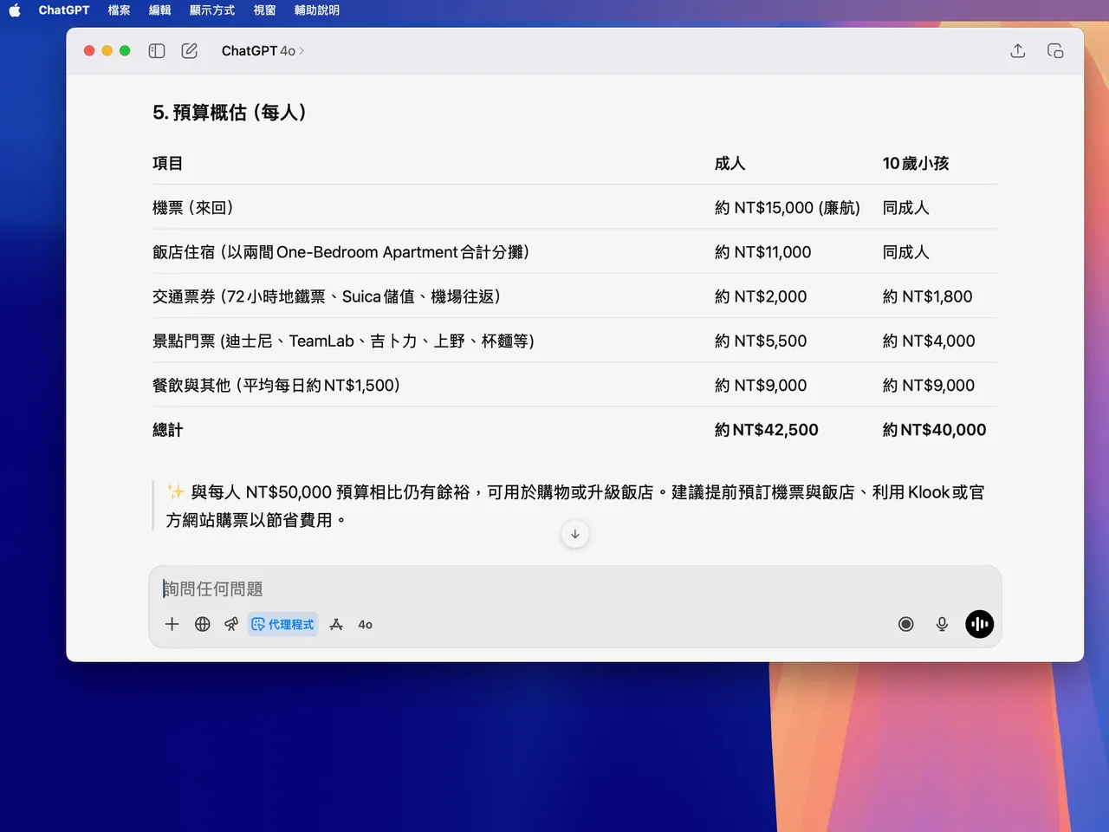Click the 約 NT$2,000 cell
This screenshot has height=832, width=1109.
click(761, 296)
